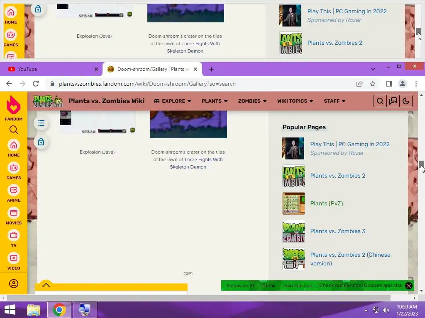
Task: Expand the bottom yellow bar chevron
Action: (46, 285)
